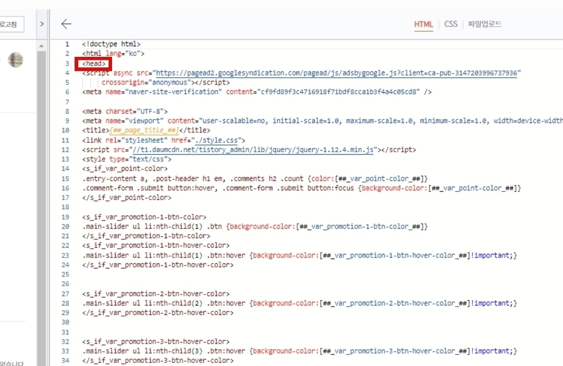Click the preview scrollbar up arrow

(41, 45)
